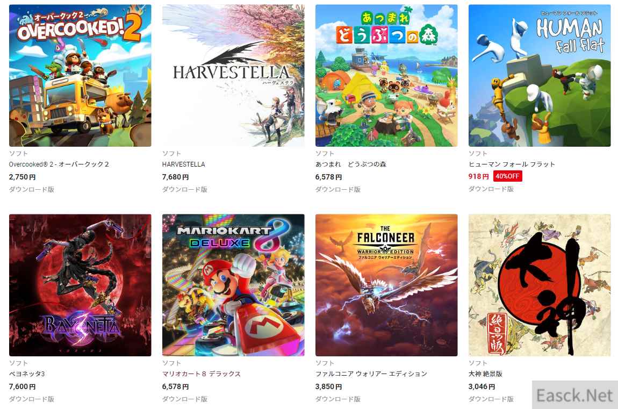Open the ヒューマン フォール フラット title link
The width and height of the screenshot is (618, 409).
click(512, 164)
